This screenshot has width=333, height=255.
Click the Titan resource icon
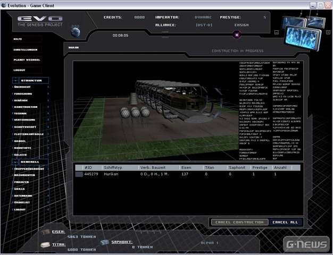[45, 245]
